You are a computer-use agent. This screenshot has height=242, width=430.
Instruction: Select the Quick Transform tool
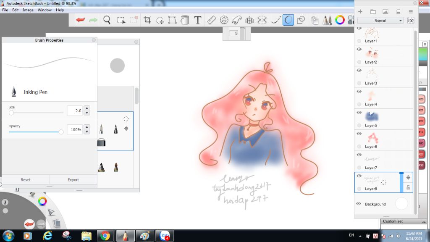(x=160, y=20)
